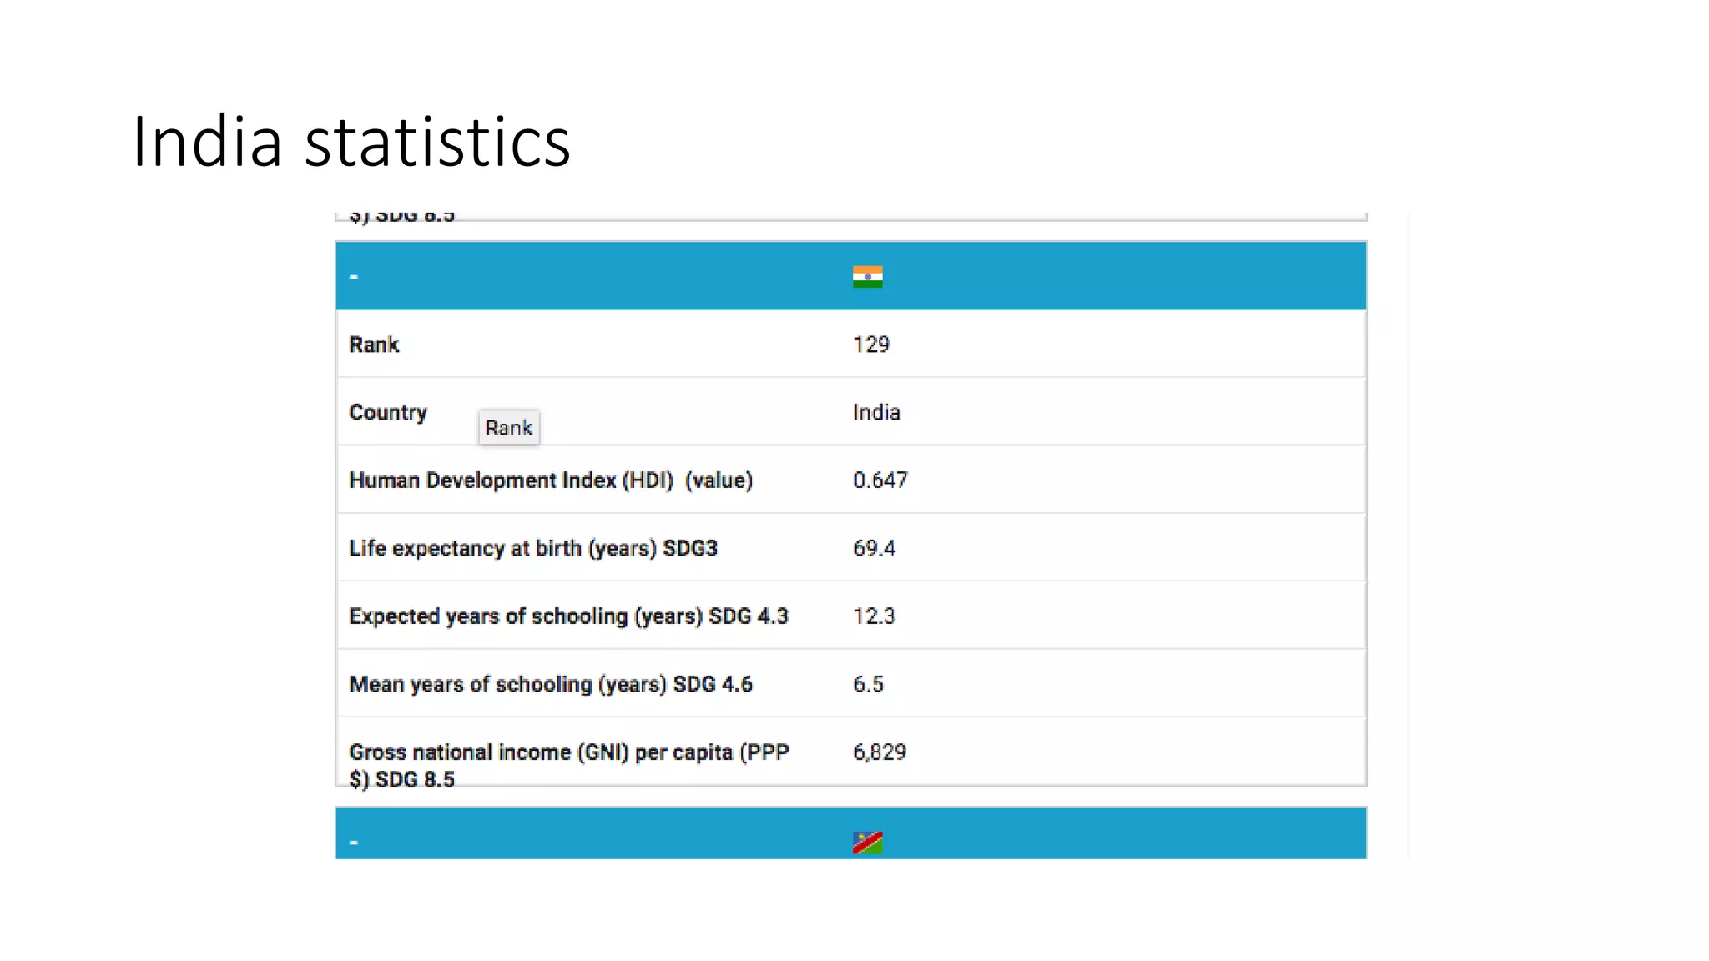Click the Rank tooltip label
This screenshot has height=961, width=1709.
coord(509,428)
